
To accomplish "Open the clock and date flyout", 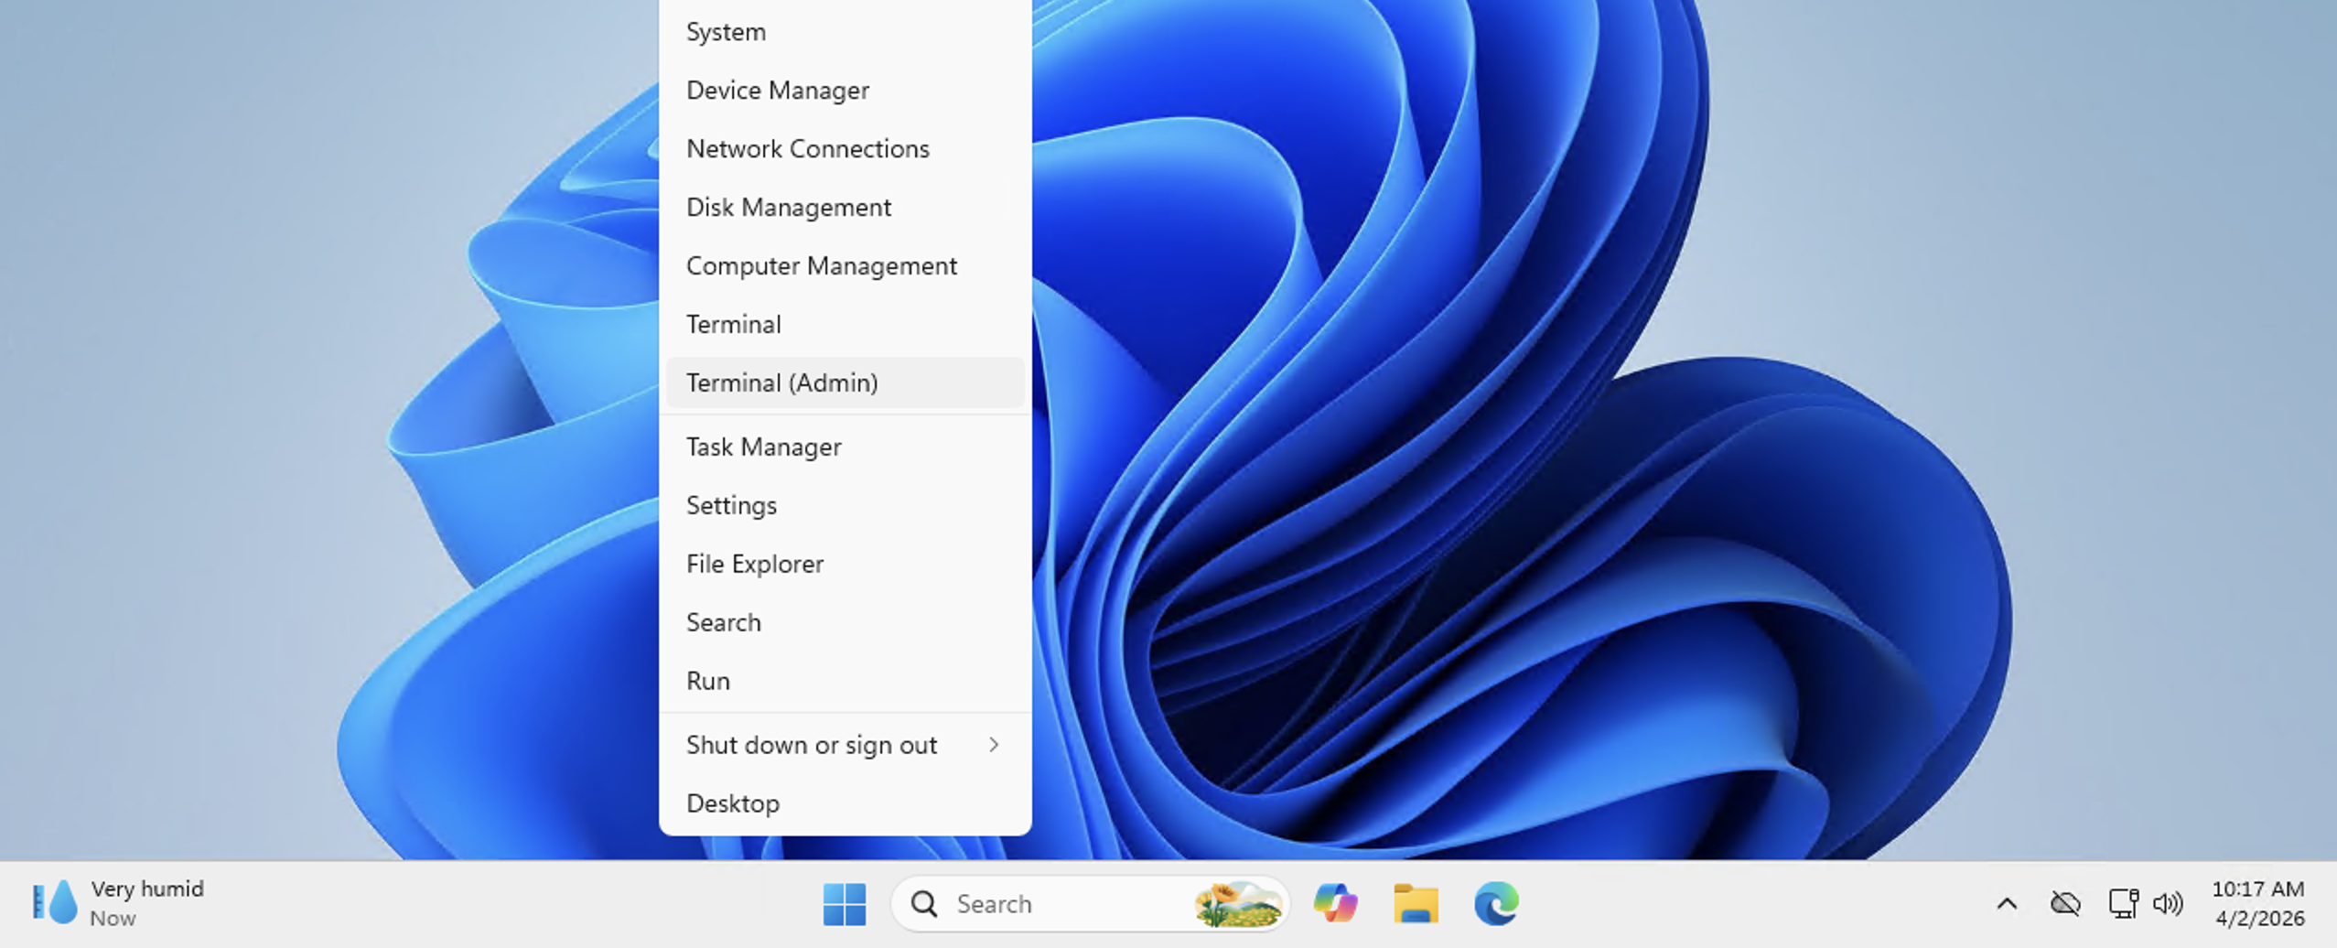I will pyautogui.click(x=2258, y=903).
